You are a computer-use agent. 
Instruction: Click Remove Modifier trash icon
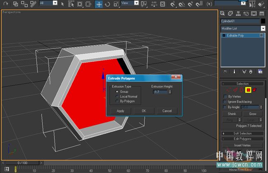[x=251, y=72]
